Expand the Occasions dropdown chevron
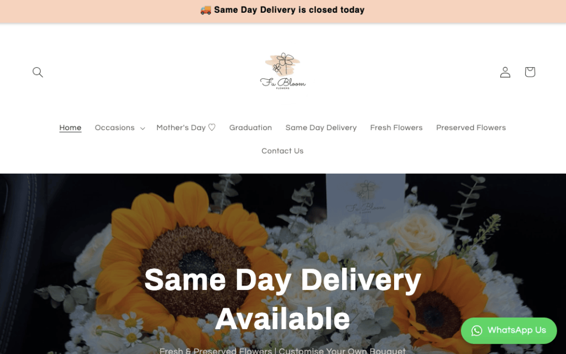The image size is (566, 354). 143,128
